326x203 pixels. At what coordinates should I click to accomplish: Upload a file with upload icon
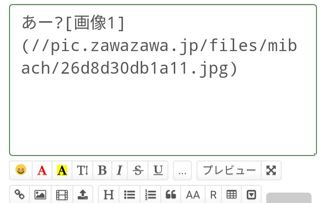[82, 194]
